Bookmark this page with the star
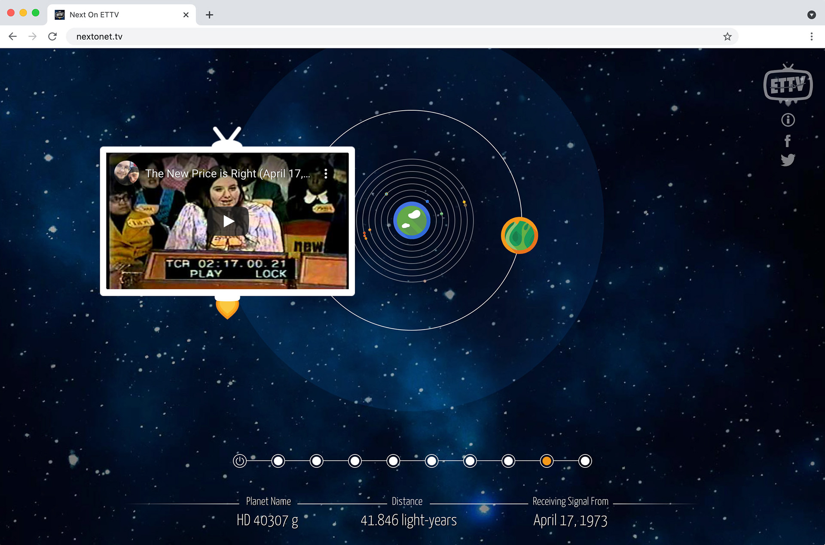This screenshot has width=825, height=545. coord(727,36)
